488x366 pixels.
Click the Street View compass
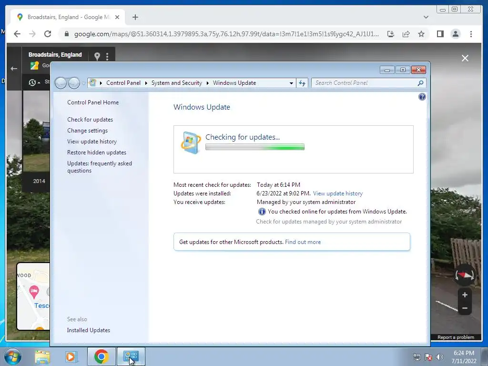[x=464, y=275]
